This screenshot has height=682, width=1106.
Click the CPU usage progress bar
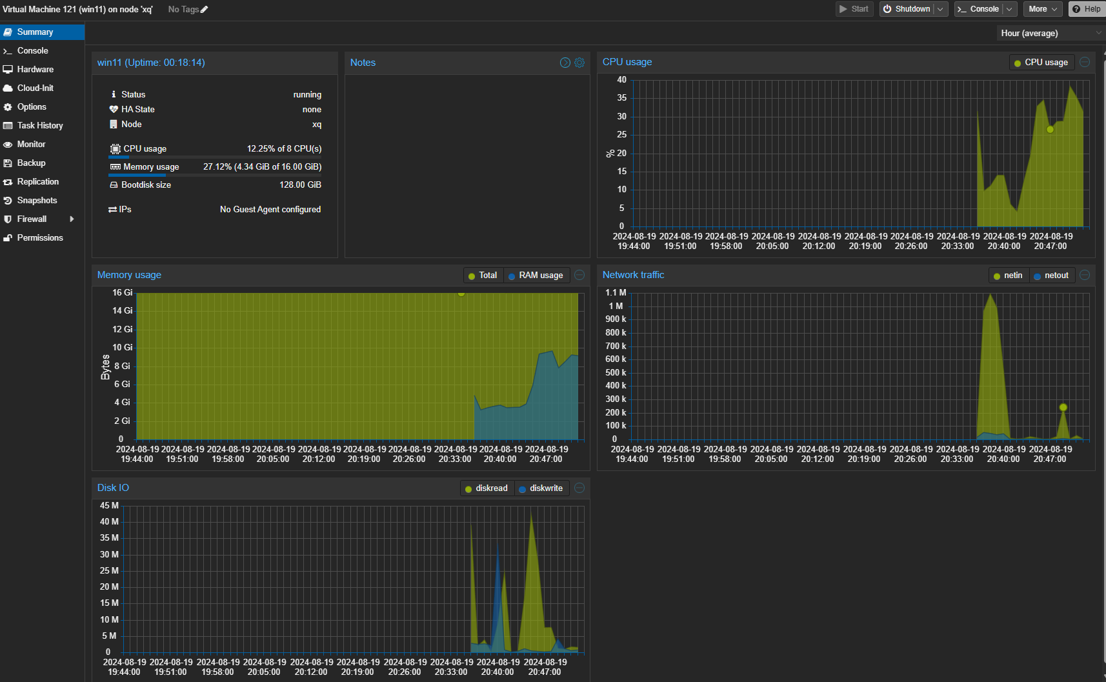coord(215,157)
